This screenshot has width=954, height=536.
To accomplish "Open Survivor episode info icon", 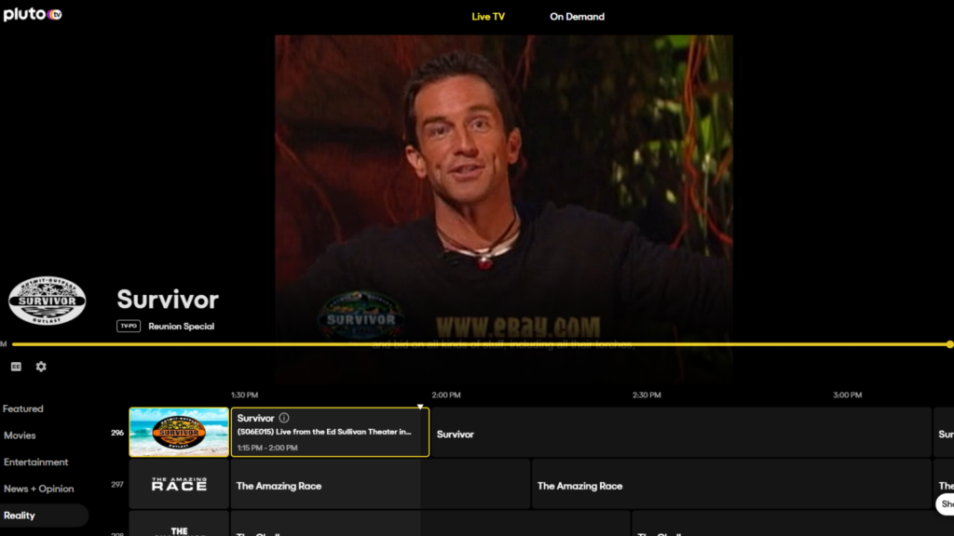I will 284,418.
